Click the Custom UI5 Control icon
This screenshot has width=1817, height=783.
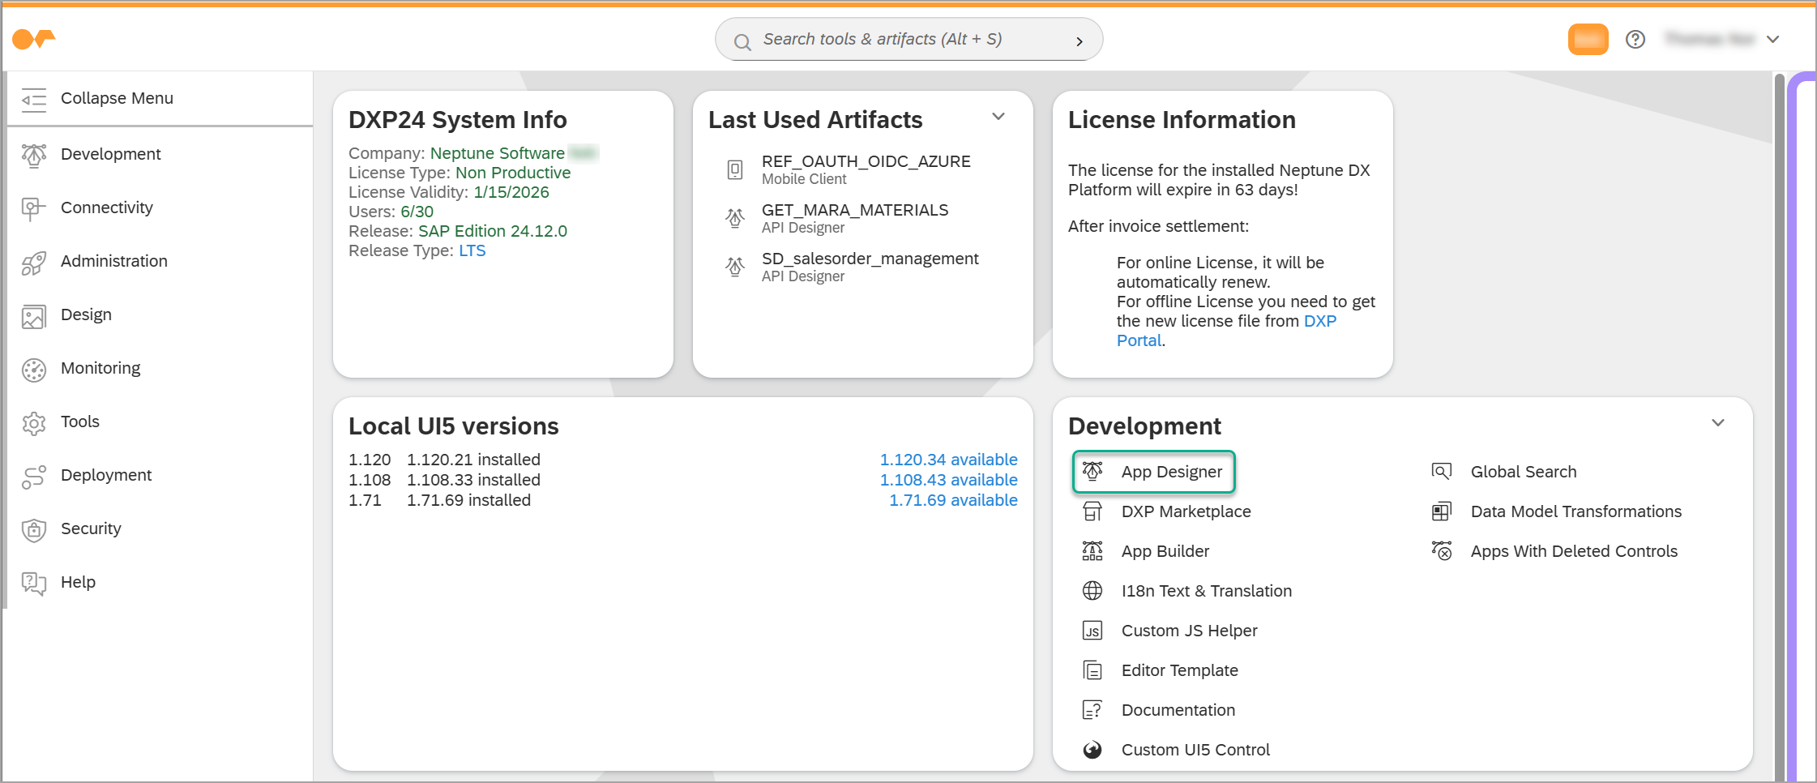click(x=1092, y=749)
